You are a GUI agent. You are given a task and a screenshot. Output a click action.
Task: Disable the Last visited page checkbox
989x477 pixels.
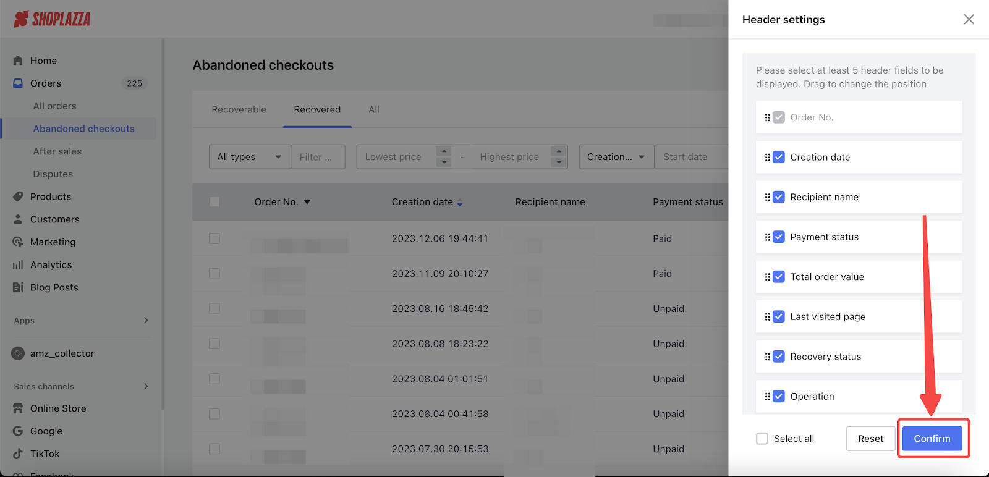(x=779, y=317)
